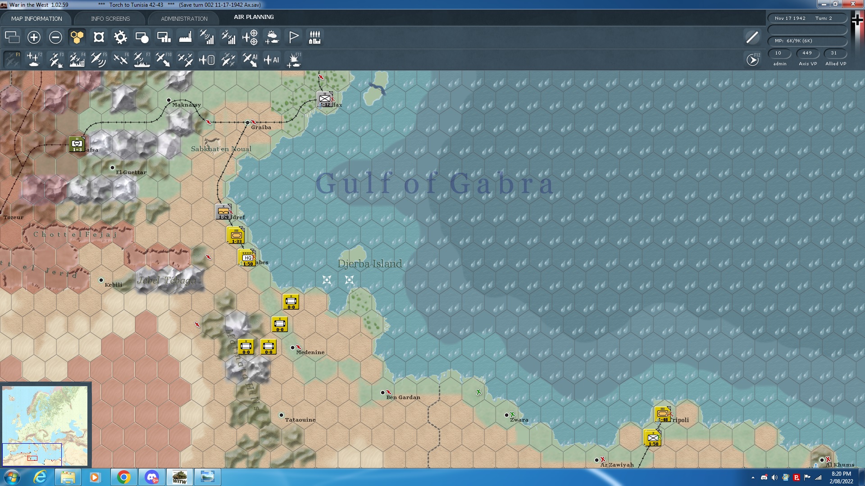
Task: Click the plane with list icon
Action: (207, 59)
